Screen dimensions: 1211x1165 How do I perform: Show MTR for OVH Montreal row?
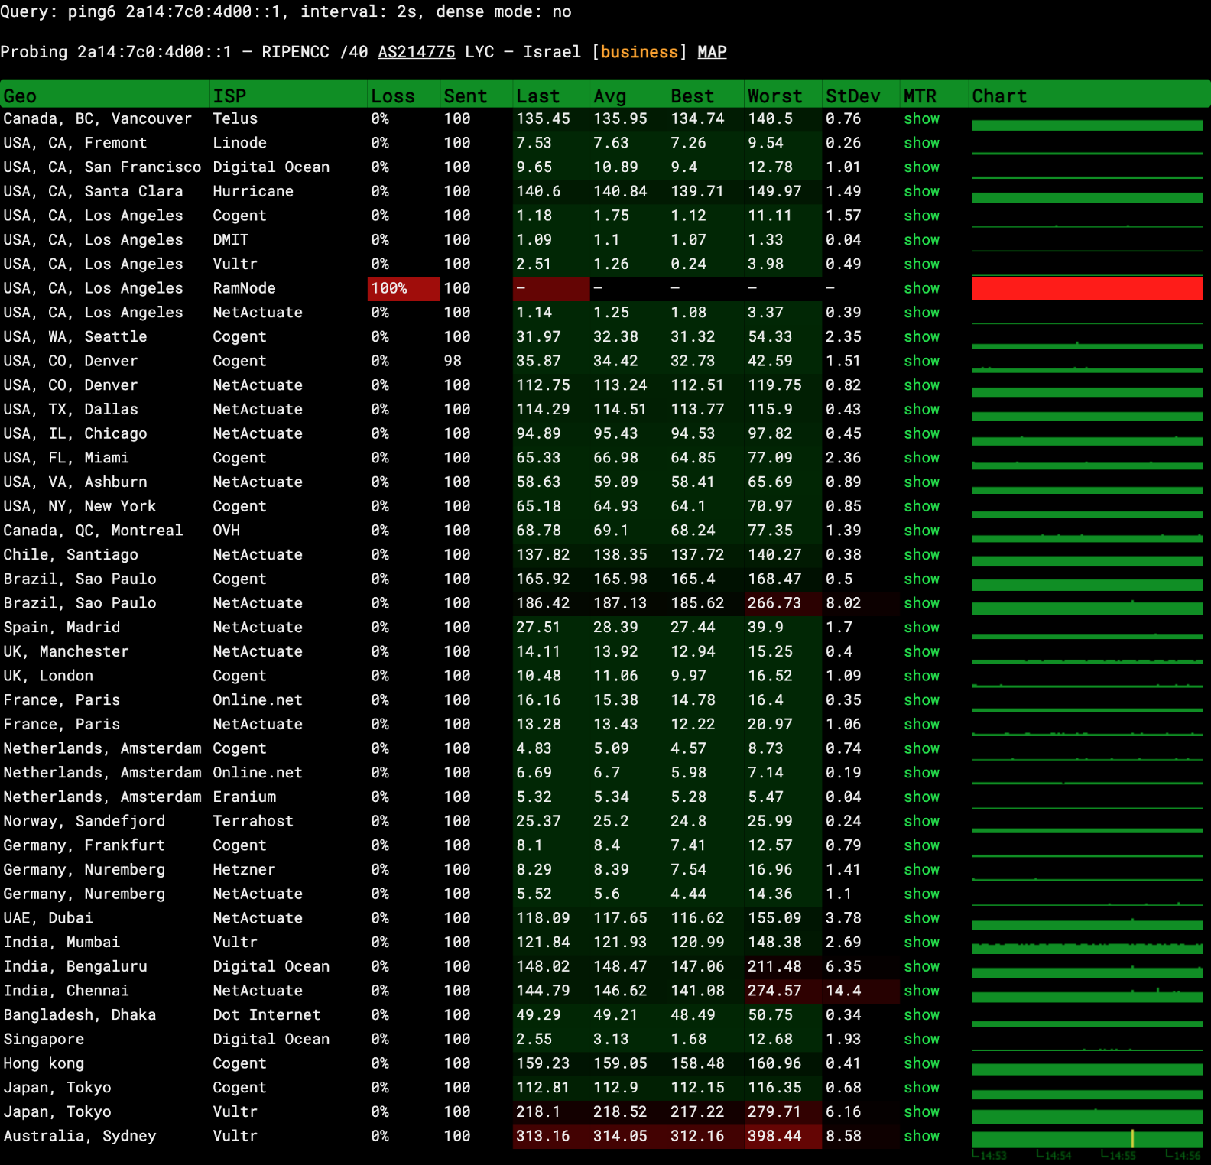point(921,531)
